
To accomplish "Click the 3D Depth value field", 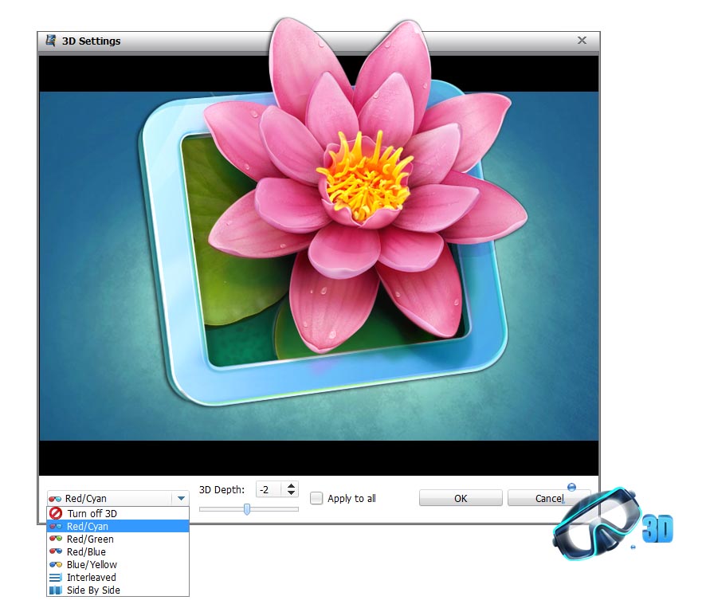I will [269, 489].
